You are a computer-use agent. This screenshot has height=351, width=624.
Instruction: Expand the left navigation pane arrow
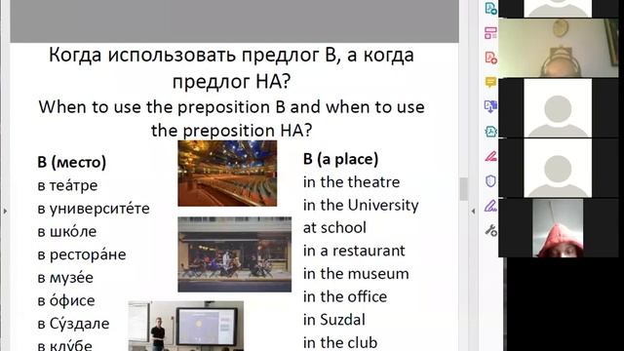pyautogui.click(x=5, y=212)
